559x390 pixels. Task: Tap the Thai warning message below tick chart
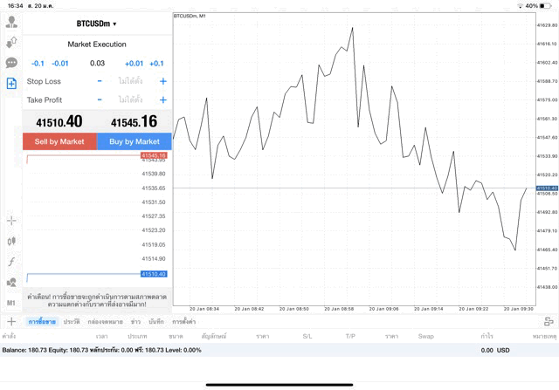[x=97, y=300]
